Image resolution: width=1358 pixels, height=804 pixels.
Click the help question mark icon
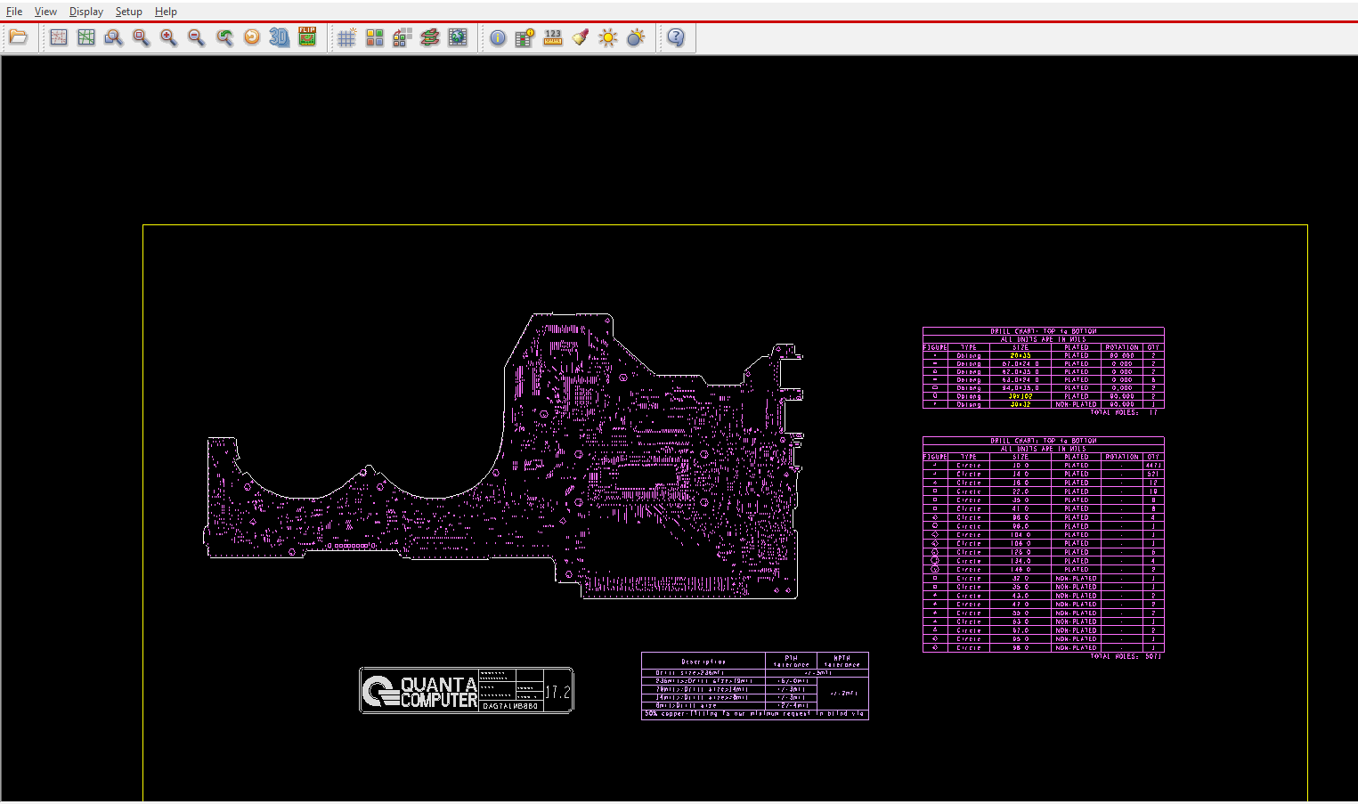coord(676,37)
